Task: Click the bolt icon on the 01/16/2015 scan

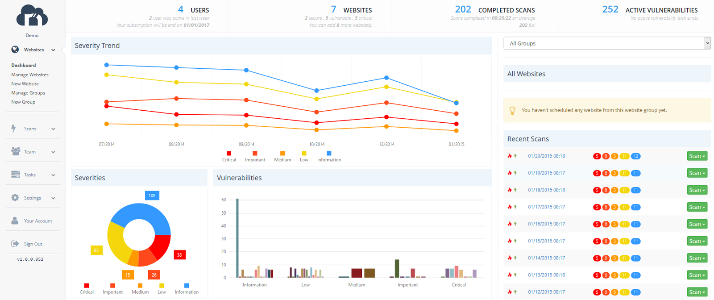Action: [x=515, y=224]
